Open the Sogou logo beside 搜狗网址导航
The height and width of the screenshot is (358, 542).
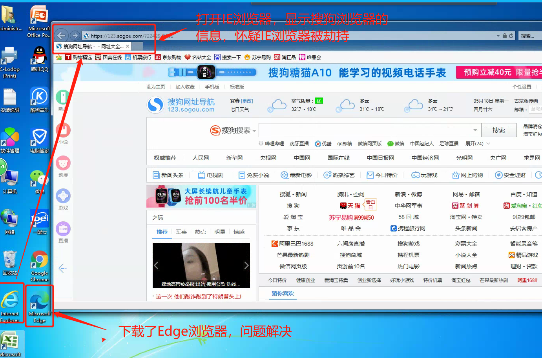pos(155,105)
